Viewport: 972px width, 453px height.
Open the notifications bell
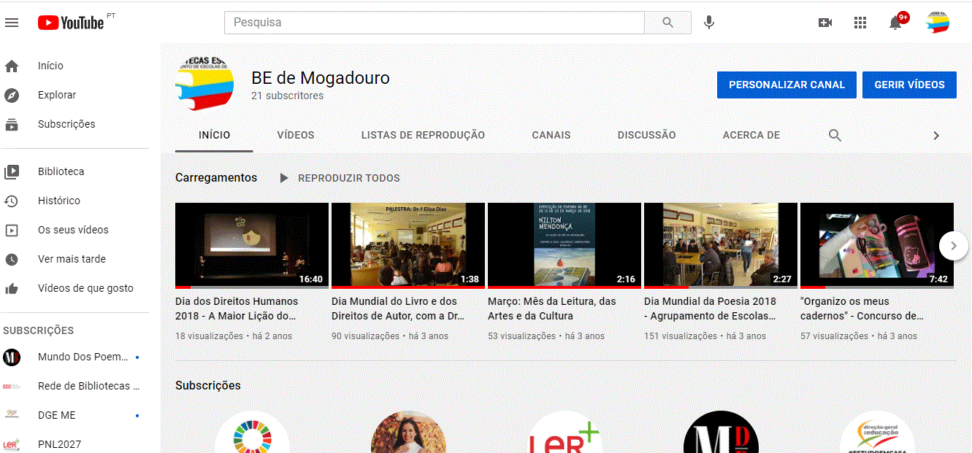click(895, 23)
